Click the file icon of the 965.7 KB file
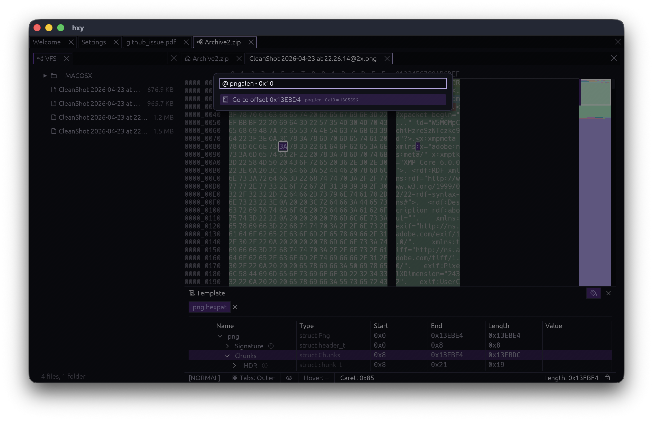653x421 pixels. (x=54, y=104)
